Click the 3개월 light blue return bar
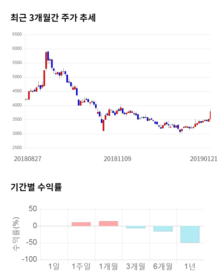Screen dimensions: 221x280 coord(136,227)
